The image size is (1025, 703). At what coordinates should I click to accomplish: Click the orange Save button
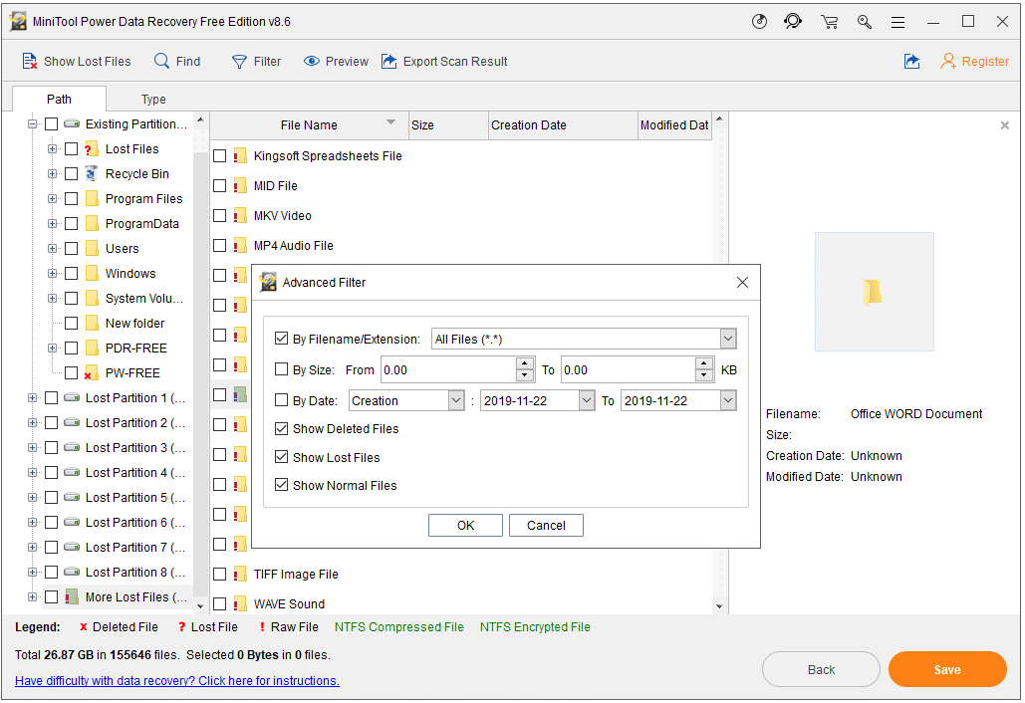coord(947,669)
